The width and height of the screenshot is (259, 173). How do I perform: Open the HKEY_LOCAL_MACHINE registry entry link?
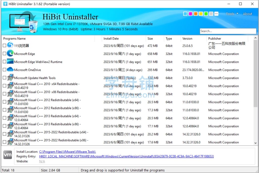click(x=126, y=156)
